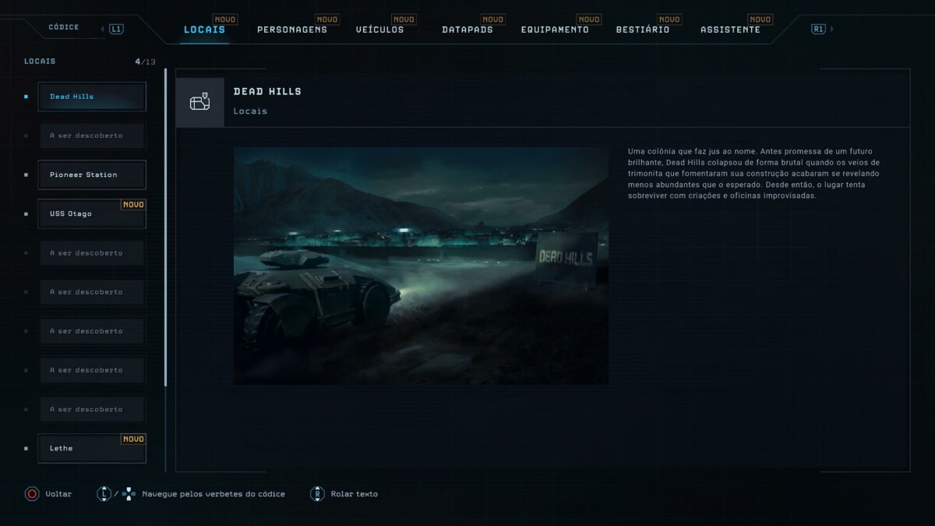Select the Dead Hills entry
This screenshot has height=526, width=935.
(92, 97)
